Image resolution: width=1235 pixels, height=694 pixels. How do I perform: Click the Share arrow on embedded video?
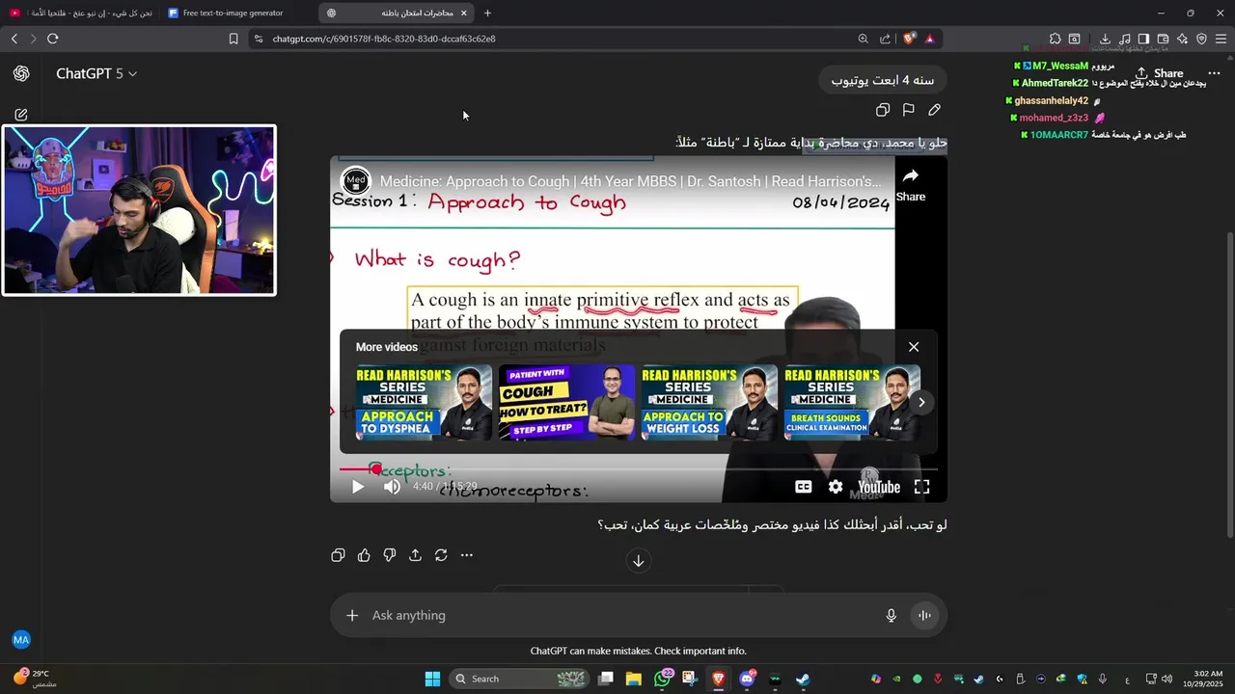pyautogui.click(x=910, y=183)
